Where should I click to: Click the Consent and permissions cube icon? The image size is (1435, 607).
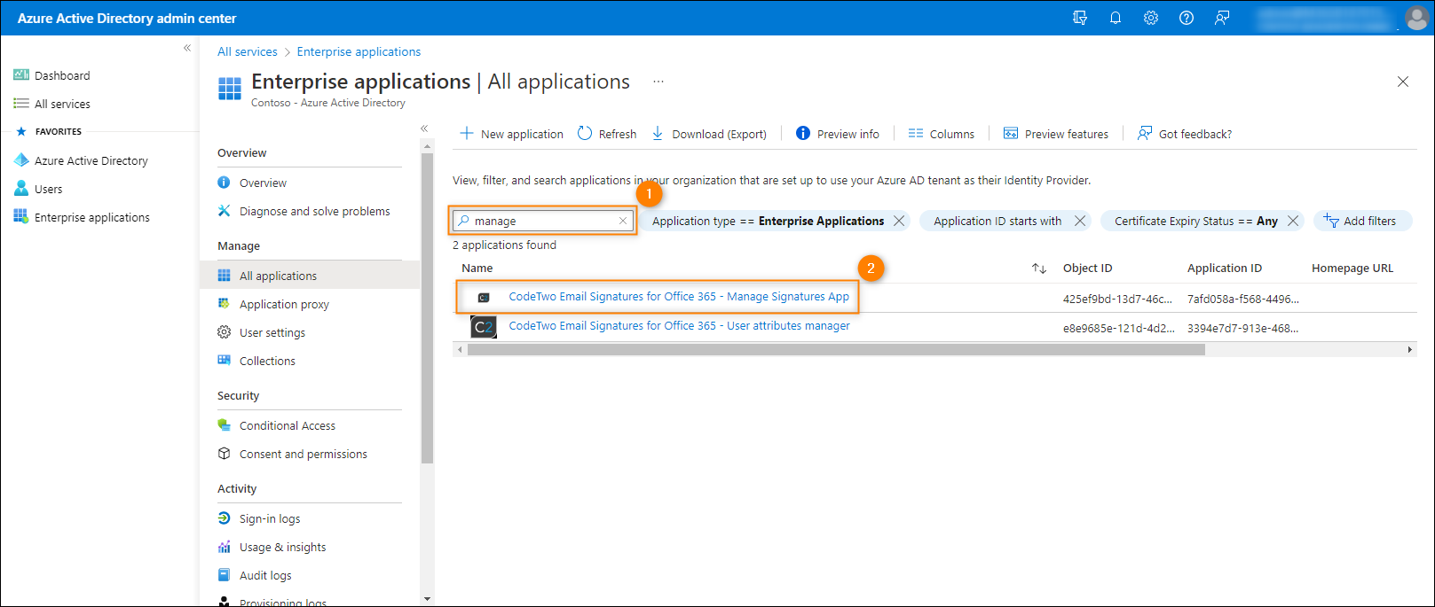pyautogui.click(x=224, y=454)
